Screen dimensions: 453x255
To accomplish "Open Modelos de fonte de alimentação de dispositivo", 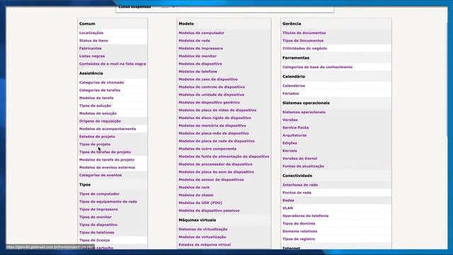I will coord(224,157).
